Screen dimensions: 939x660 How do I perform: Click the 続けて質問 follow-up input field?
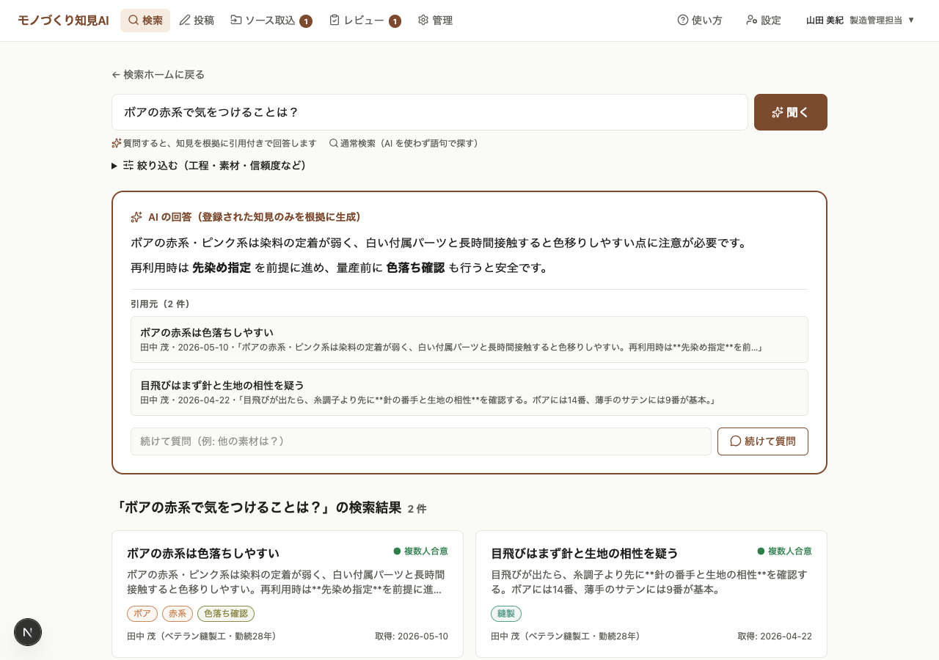pos(421,441)
